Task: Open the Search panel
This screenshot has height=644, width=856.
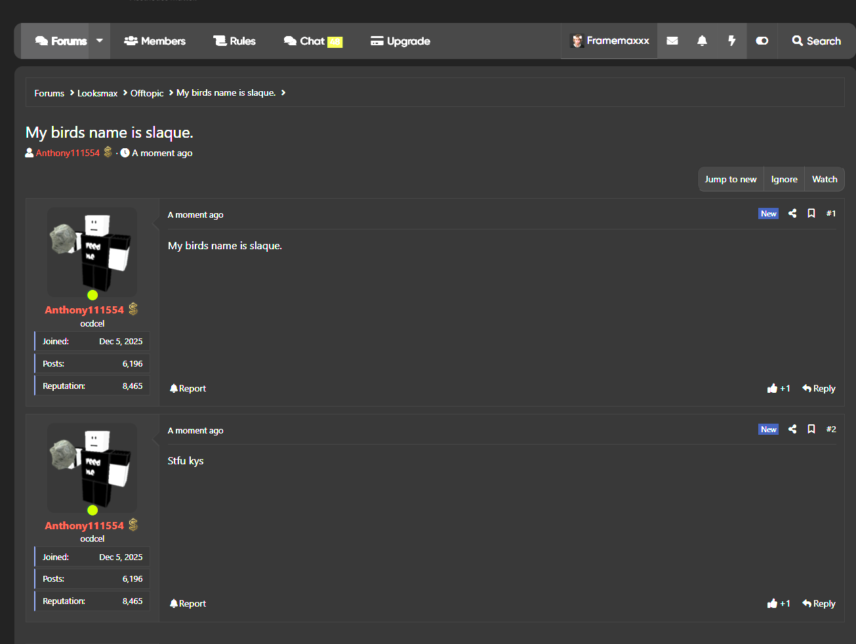Action: [817, 41]
